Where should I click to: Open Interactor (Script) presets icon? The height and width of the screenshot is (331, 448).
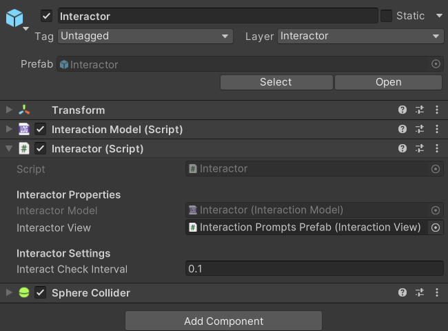click(420, 148)
